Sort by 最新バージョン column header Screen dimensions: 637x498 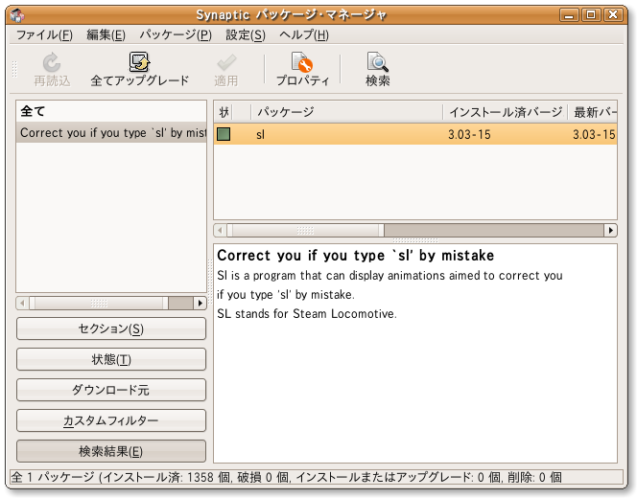(592, 111)
